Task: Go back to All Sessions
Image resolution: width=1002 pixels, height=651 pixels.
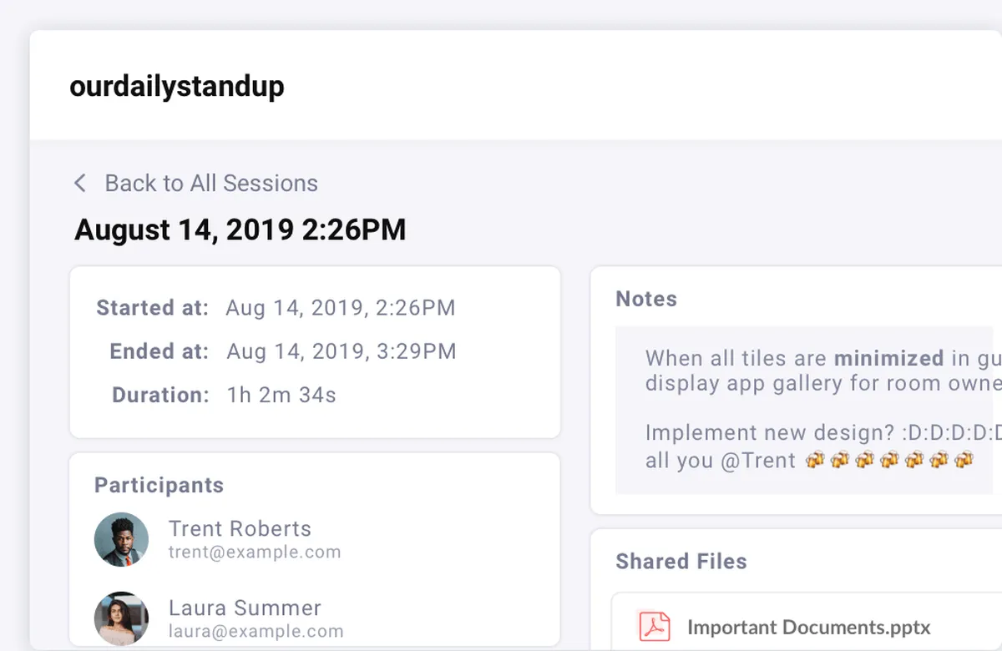Action: point(210,184)
